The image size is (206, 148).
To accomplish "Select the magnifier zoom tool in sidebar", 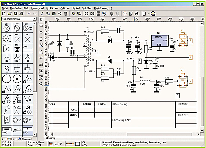I will (41, 84).
